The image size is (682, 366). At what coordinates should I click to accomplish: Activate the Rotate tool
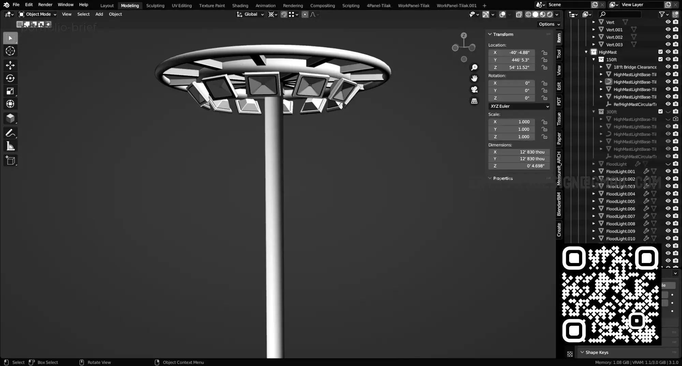coord(10,78)
